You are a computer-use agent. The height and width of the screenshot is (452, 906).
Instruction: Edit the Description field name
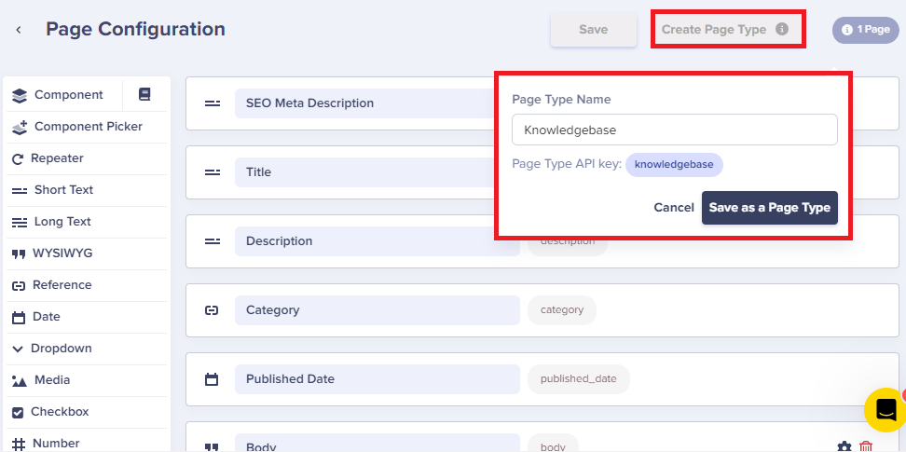click(x=377, y=241)
